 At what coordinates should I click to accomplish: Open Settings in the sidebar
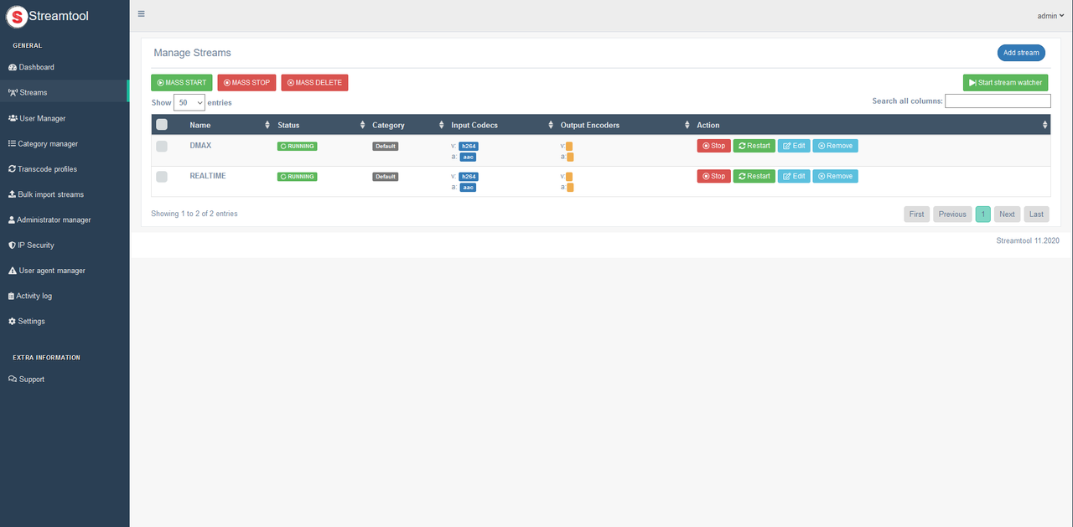(x=31, y=322)
